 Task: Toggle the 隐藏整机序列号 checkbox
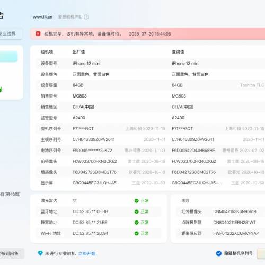(x=219, y=253)
